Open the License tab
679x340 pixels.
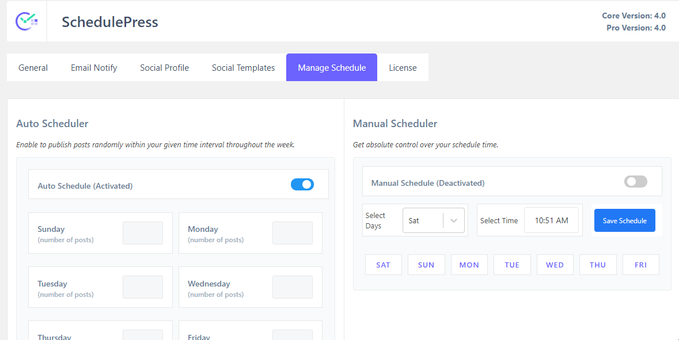coord(403,67)
